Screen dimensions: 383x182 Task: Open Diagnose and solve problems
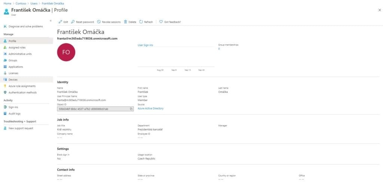click(25, 26)
